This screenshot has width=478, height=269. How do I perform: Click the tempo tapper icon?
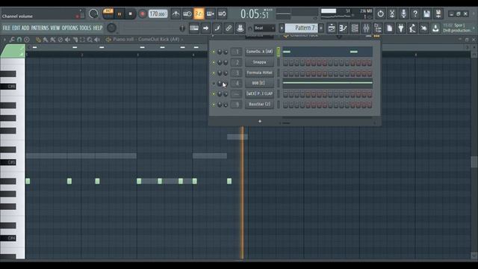(412, 28)
